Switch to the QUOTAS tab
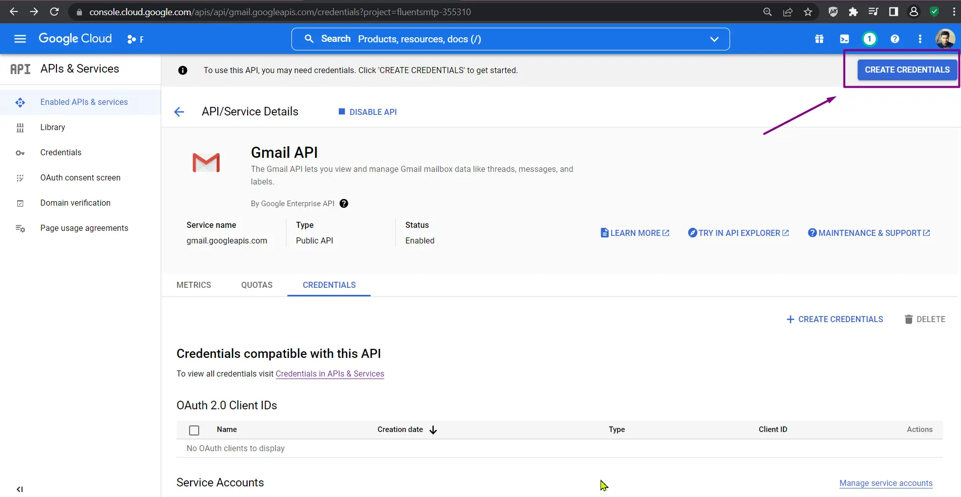 (x=257, y=285)
